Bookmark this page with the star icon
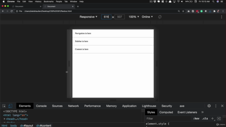Screen dimensions: 226x127 pos(183,11)
